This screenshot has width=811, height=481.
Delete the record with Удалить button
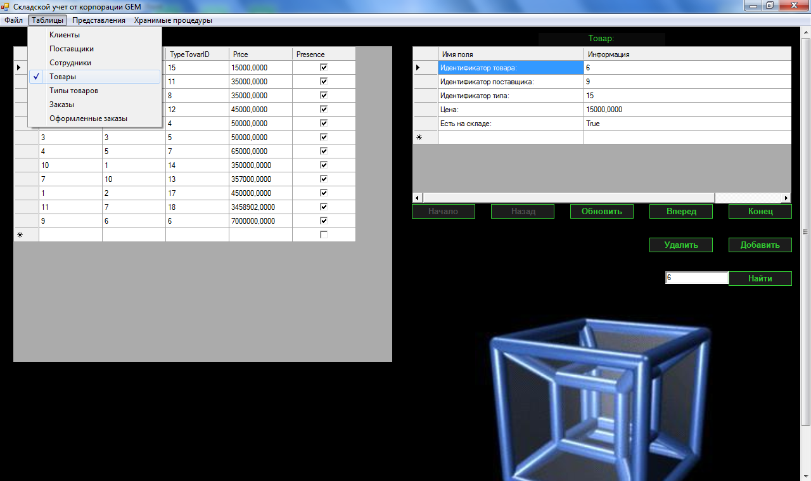pyautogui.click(x=681, y=245)
